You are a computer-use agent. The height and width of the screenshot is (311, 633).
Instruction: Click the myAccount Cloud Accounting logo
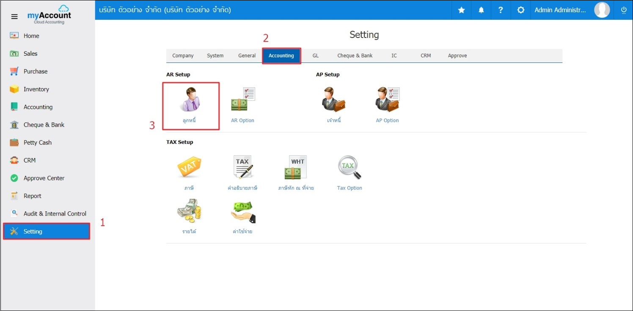[x=49, y=15]
